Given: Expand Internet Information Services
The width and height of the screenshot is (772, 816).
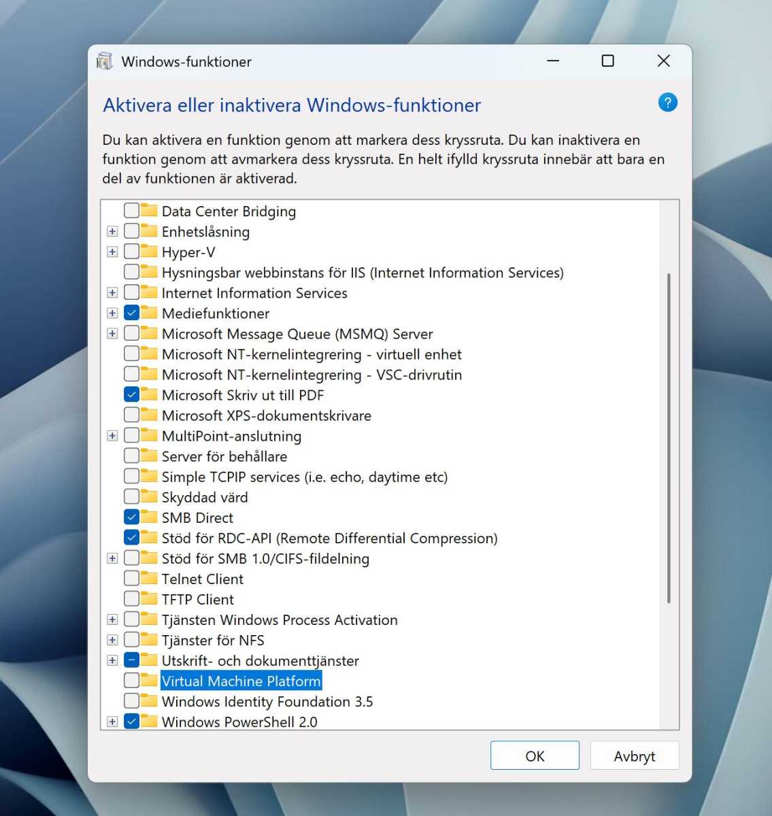Looking at the screenshot, I should (112, 292).
